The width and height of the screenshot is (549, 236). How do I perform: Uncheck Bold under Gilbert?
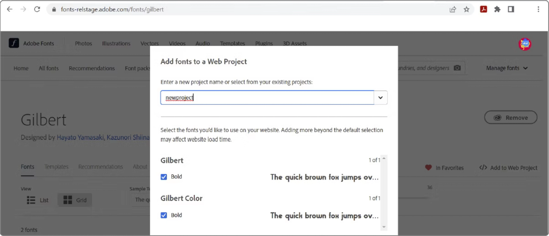[x=164, y=177]
